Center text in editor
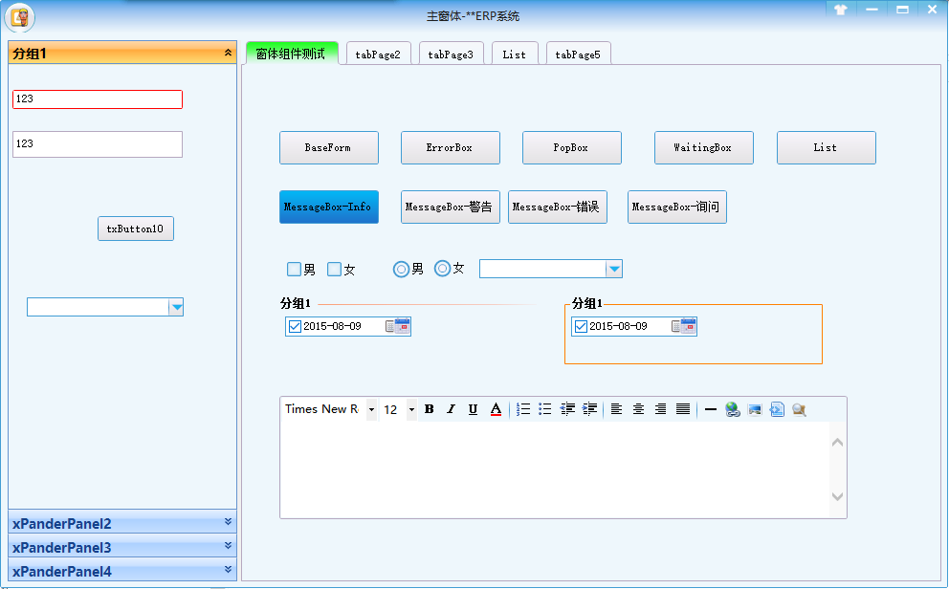 [x=638, y=409]
